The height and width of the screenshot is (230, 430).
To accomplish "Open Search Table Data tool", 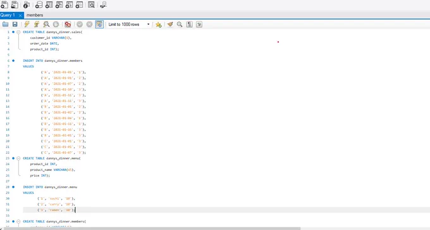I will pyautogui.click(x=91, y=4).
